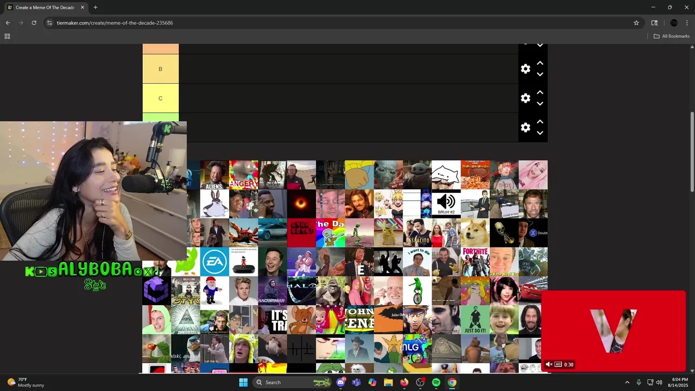
Task: Reload the TierMaker page
Action: click(34, 23)
